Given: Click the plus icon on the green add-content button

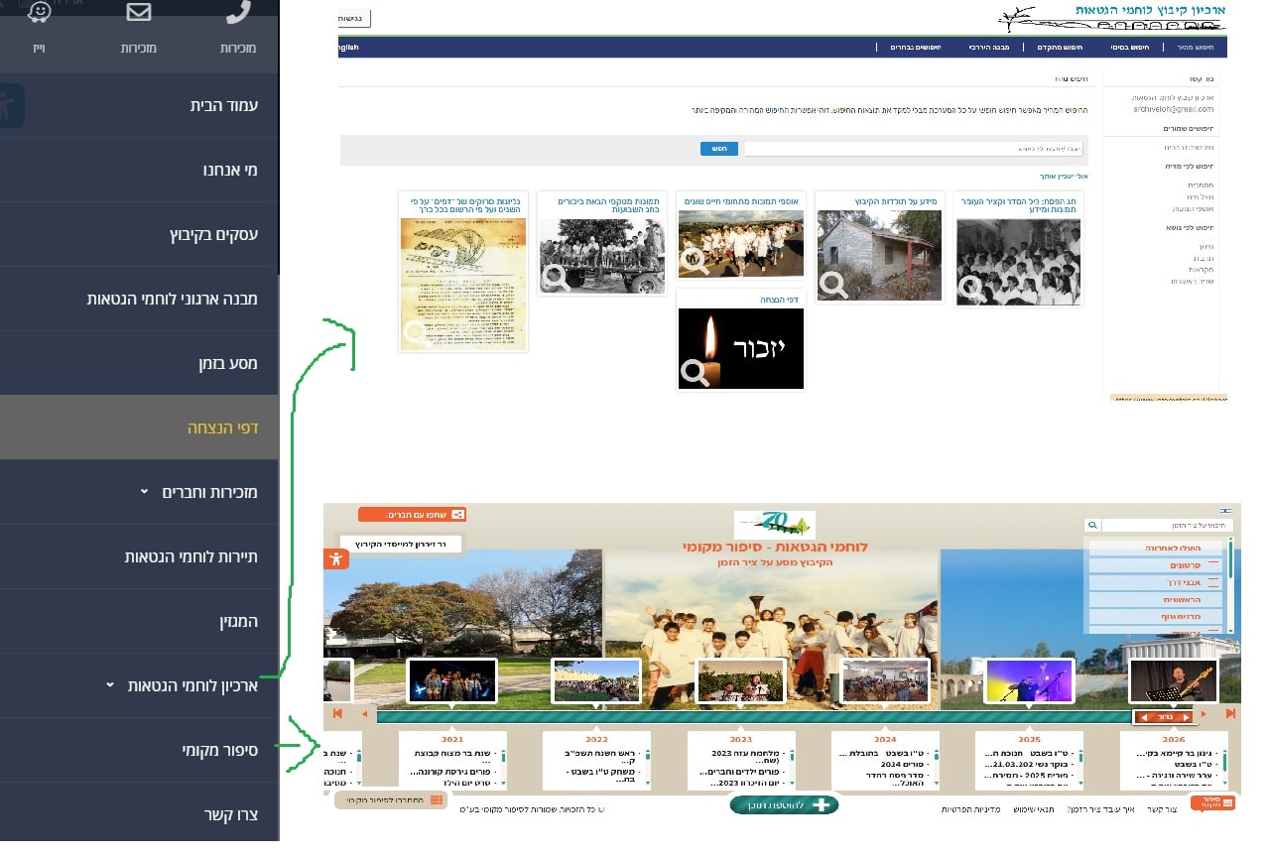Looking at the screenshot, I should click(822, 804).
